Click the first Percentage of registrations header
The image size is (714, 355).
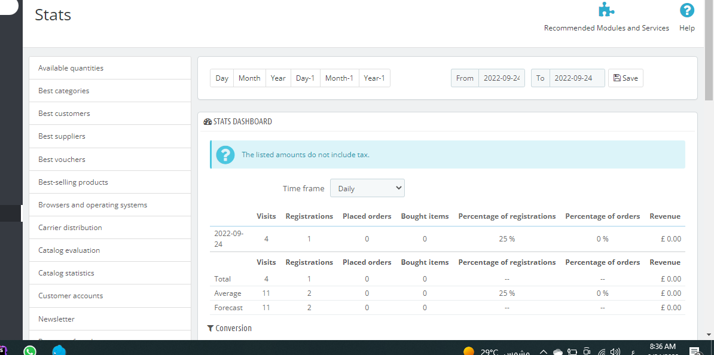[507, 216]
